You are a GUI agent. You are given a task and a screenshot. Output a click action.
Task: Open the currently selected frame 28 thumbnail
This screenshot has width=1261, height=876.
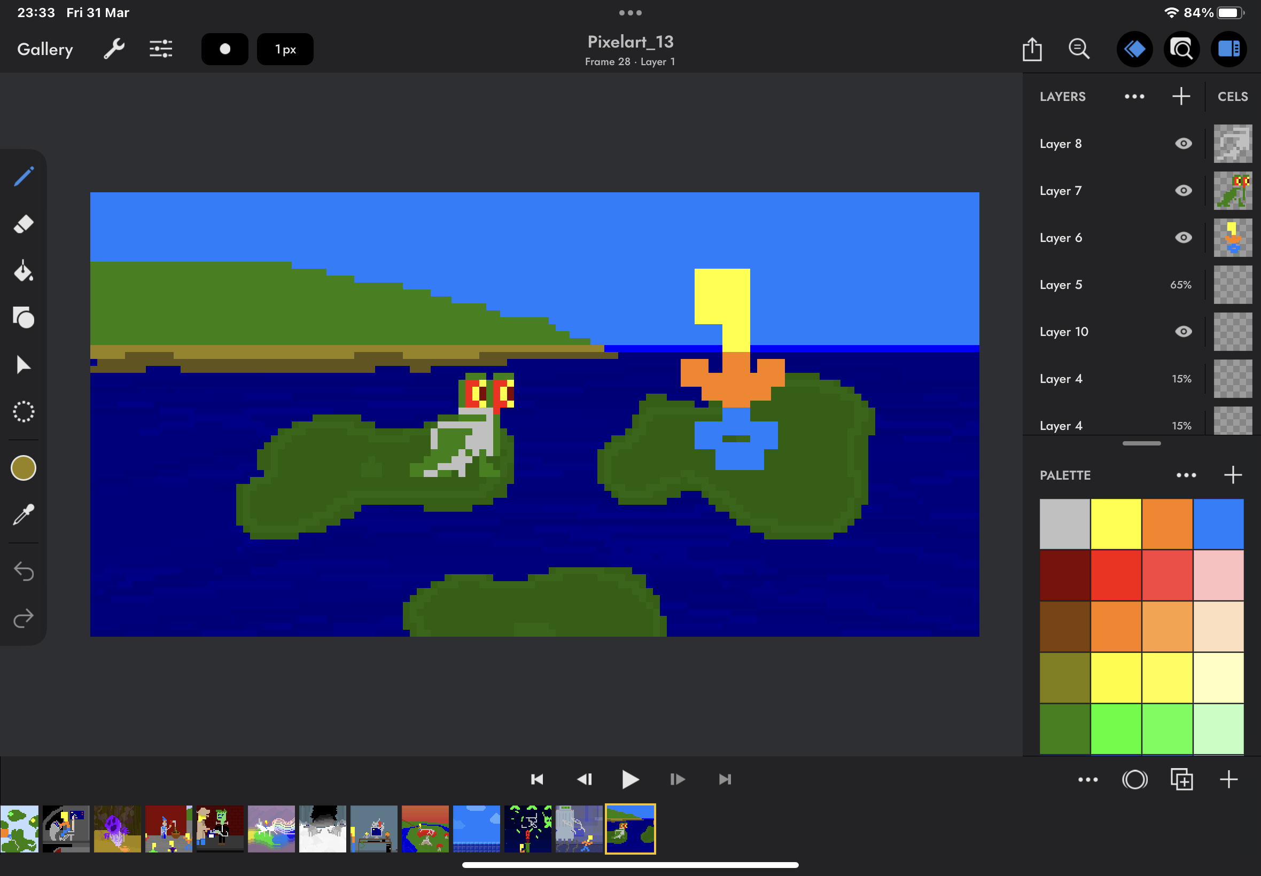[x=630, y=829]
